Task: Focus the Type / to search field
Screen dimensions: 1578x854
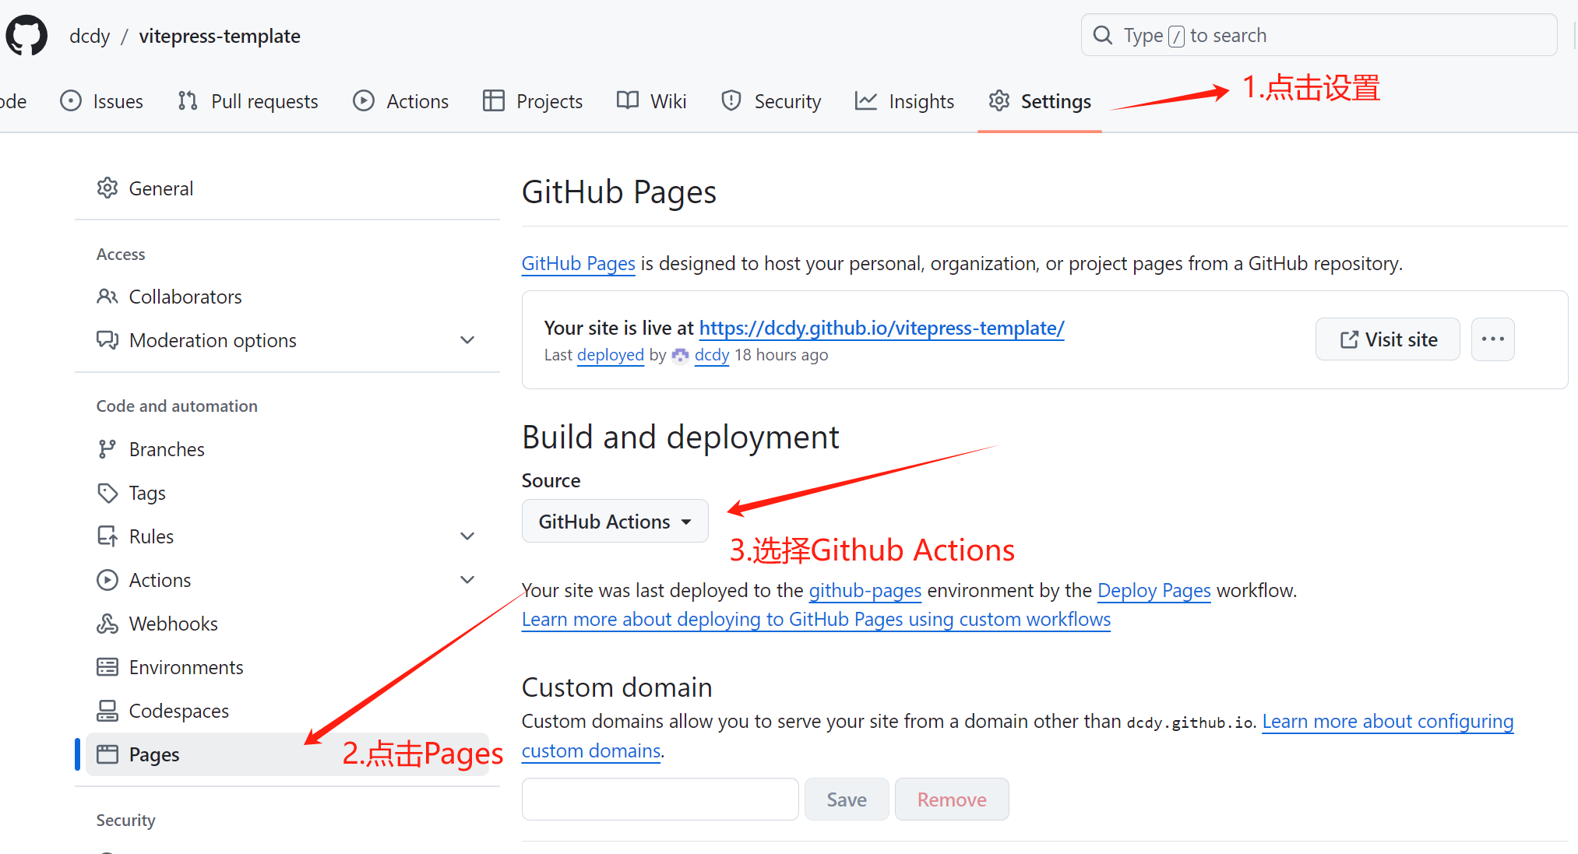Action: [x=1319, y=35]
